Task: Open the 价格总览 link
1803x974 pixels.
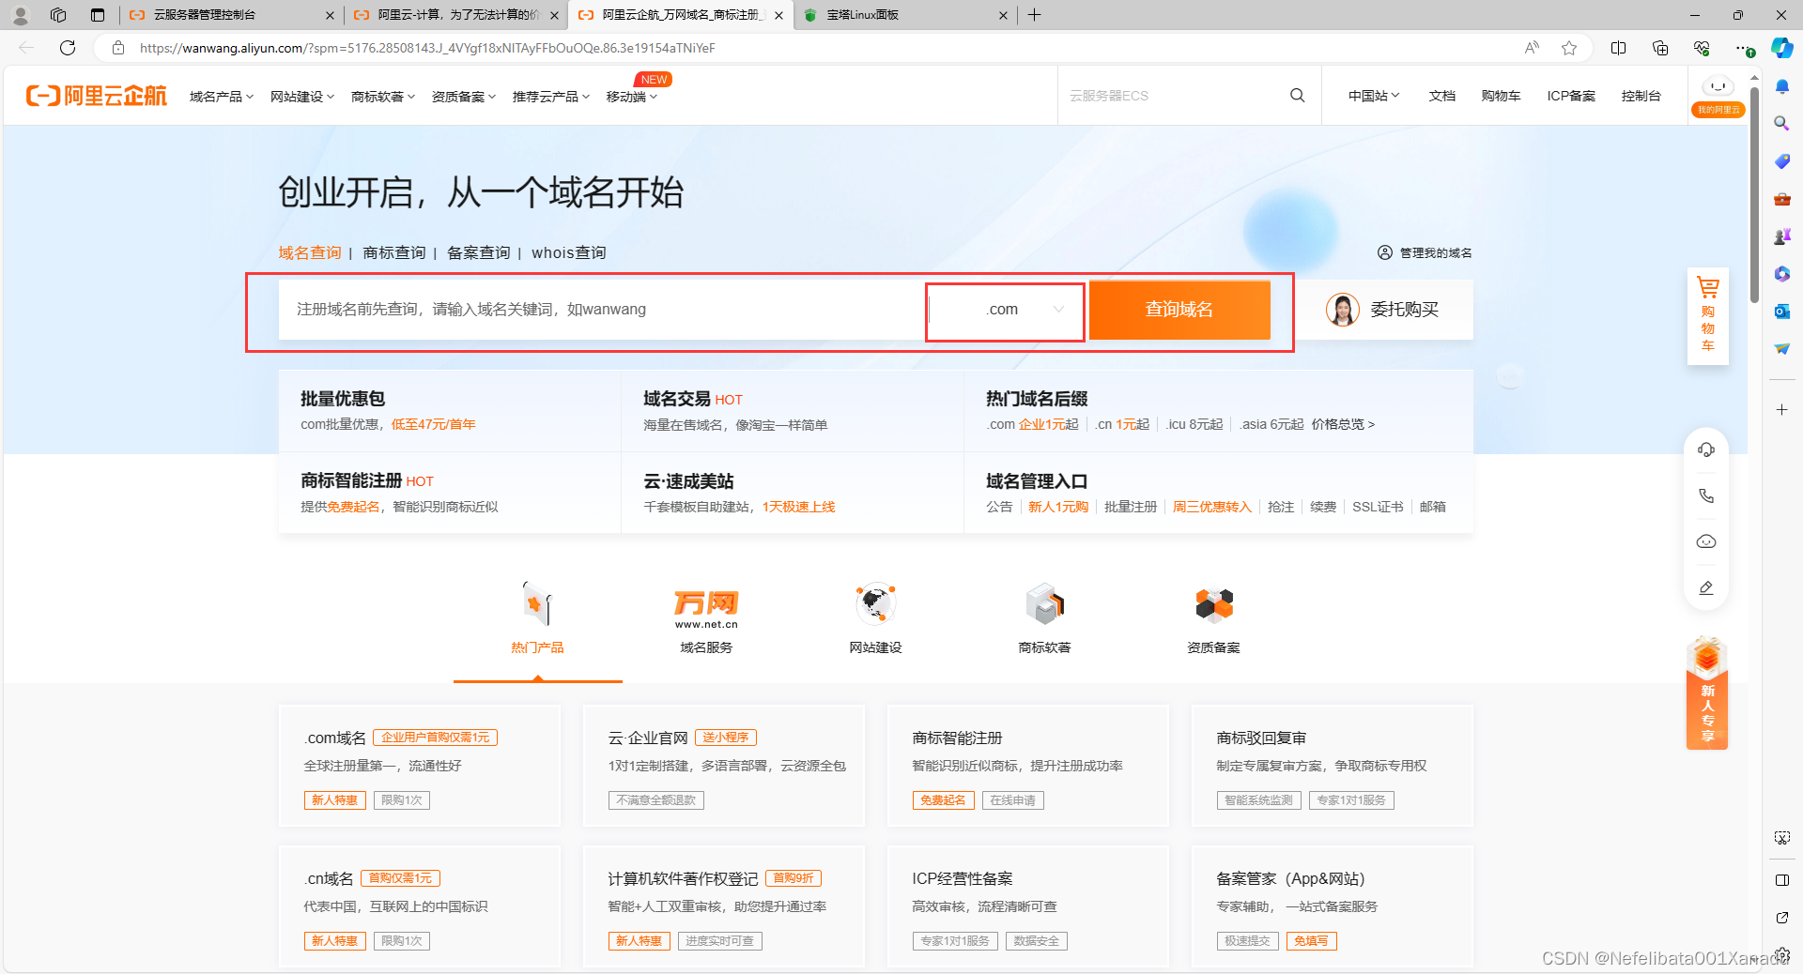Action: [1343, 424]
